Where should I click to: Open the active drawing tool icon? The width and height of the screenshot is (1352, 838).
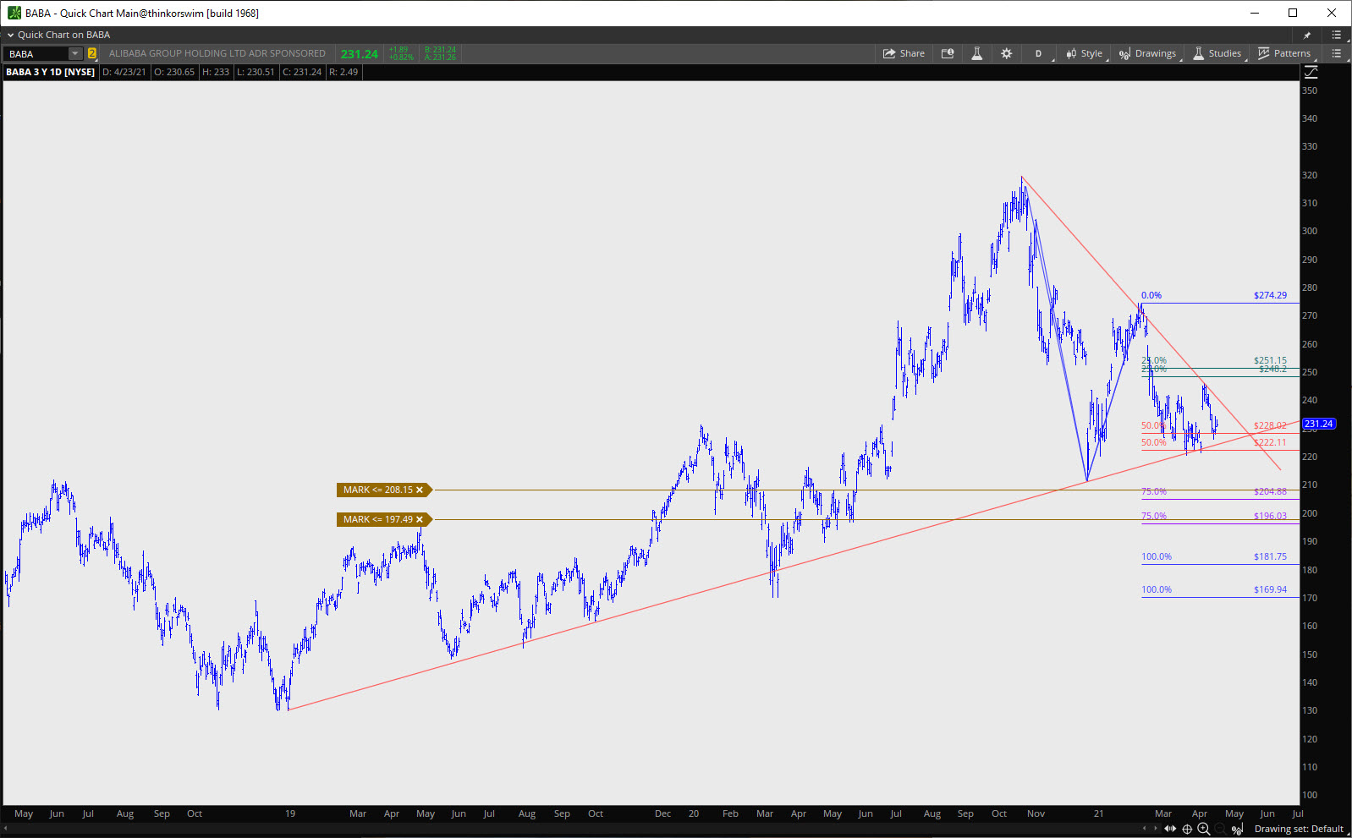pyautogui.click(x=1237, y=829)
